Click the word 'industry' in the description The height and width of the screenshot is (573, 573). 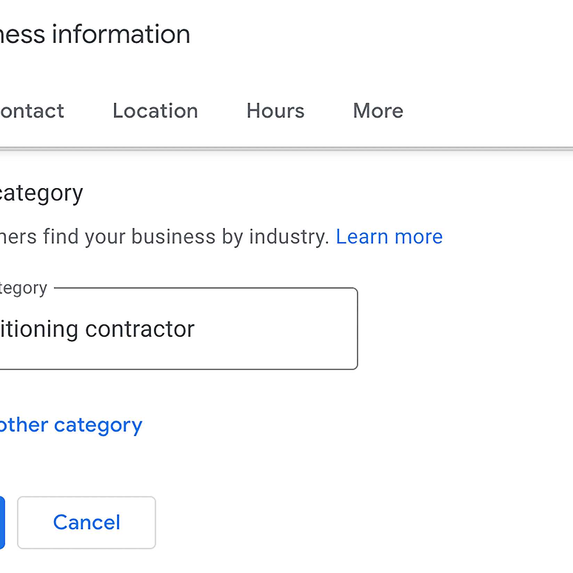point(289,237)
